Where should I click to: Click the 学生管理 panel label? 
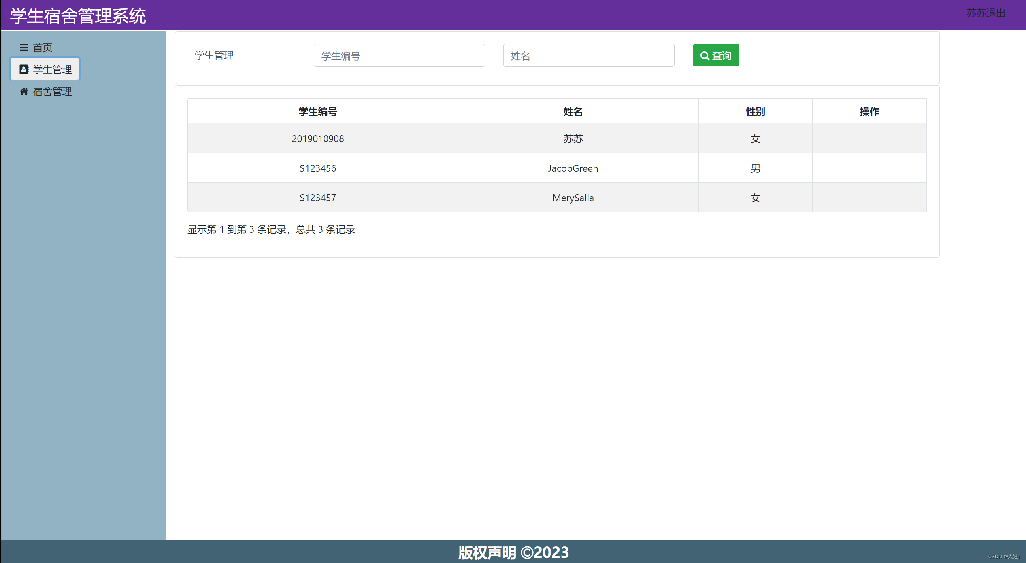point(214,55)
